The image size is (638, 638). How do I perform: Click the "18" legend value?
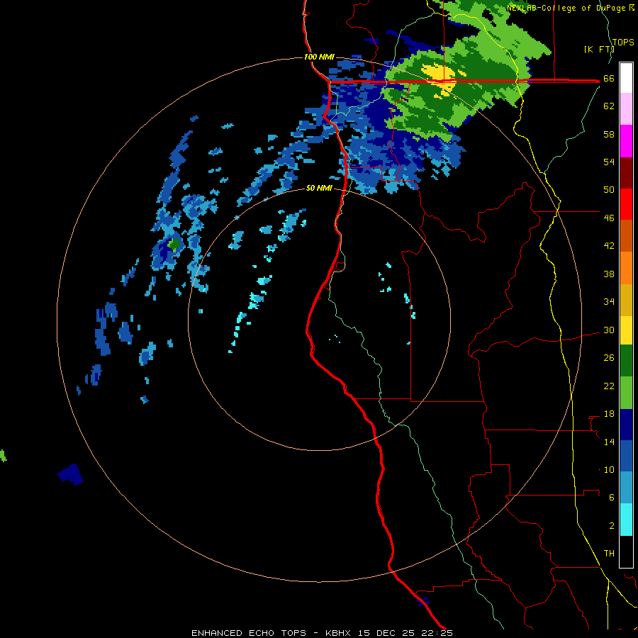pos(609,414)
